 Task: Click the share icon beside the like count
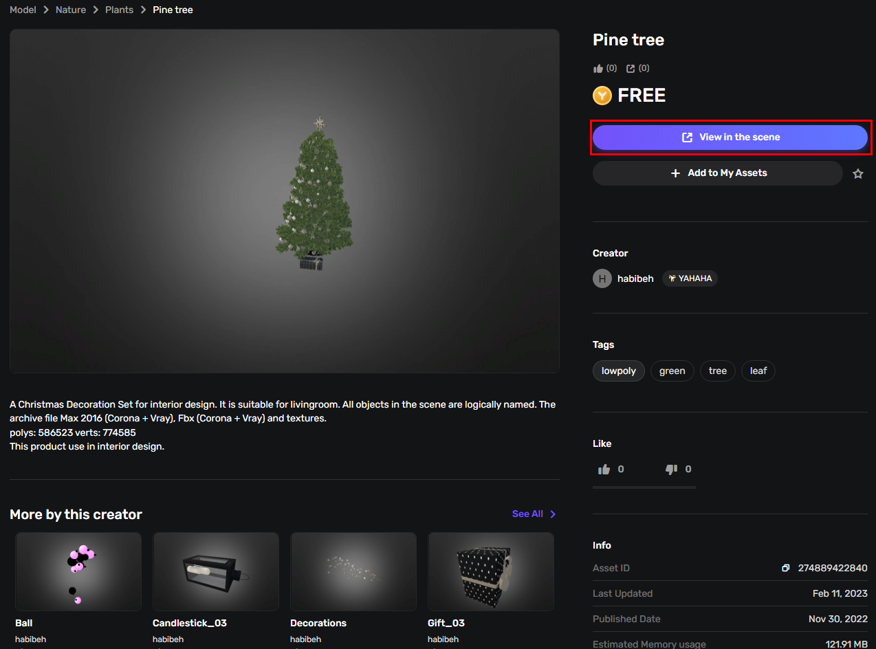pos(631,69)
